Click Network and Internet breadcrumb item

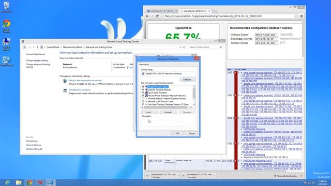(72, 47)
